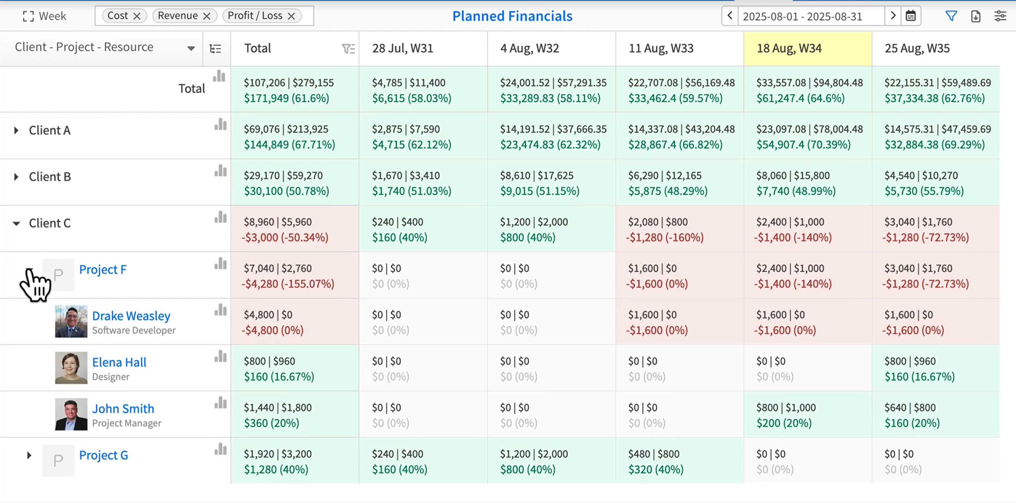Expand the Project G row
1016x503 pixels.
(x=29, y=455)
